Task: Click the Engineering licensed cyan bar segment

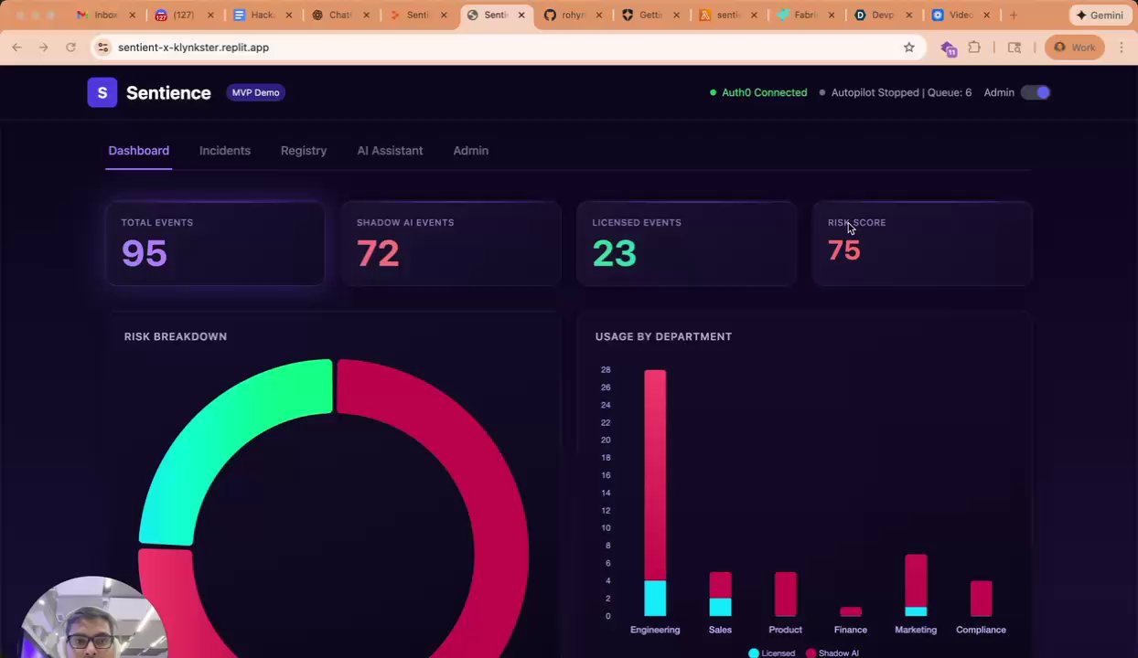Action: [x=655, y=599]
